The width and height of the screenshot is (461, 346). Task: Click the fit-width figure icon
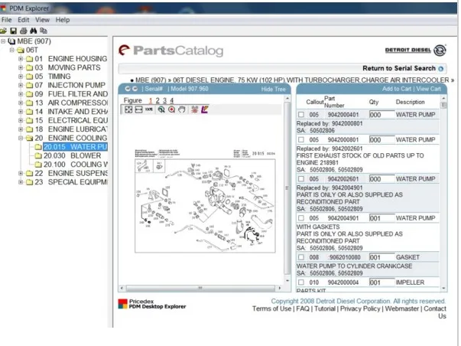click(138, 109)
